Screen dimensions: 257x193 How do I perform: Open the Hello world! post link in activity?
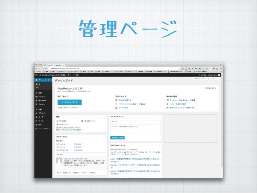[x=78, y=150]
